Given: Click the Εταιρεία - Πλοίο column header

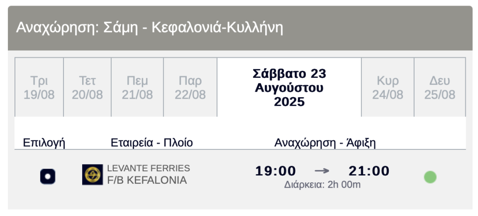Looking at the screenshot, I should [152, 142].
